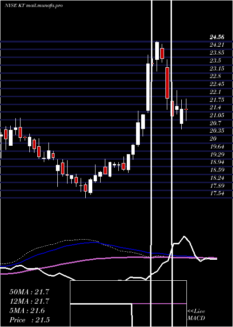
Task: Select the 18.94 price level label
Action: click(217, 162)
